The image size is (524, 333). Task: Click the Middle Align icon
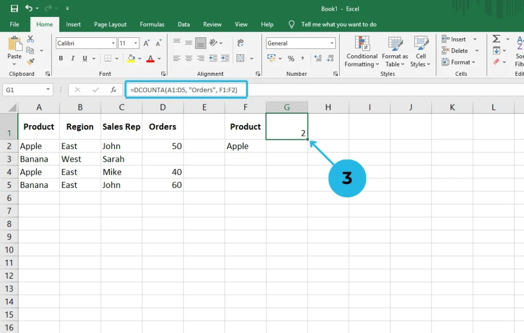189,43
